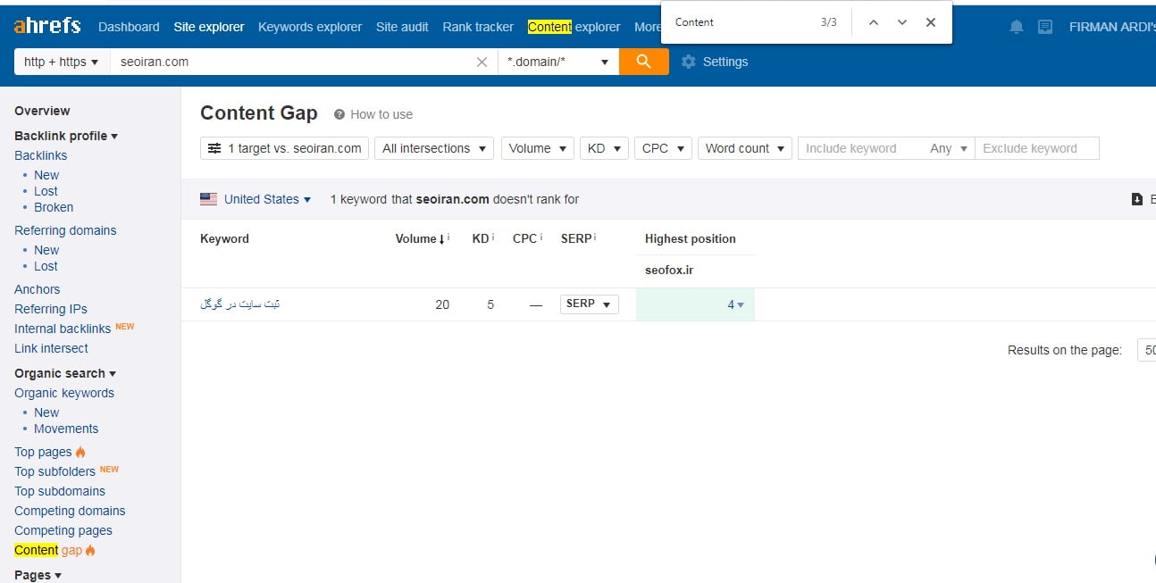Expand the Pages section in sidebar
Viewport: 1156px width, 583px height.
click(x=38, y=575)
